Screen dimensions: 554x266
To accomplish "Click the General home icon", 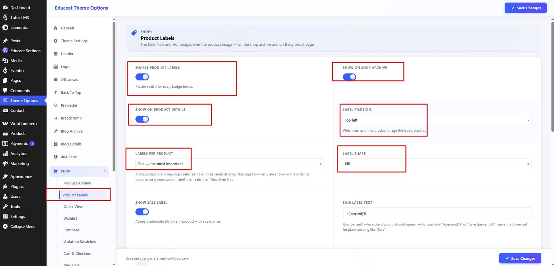I will pyautogui.click(x=56, y=28).
